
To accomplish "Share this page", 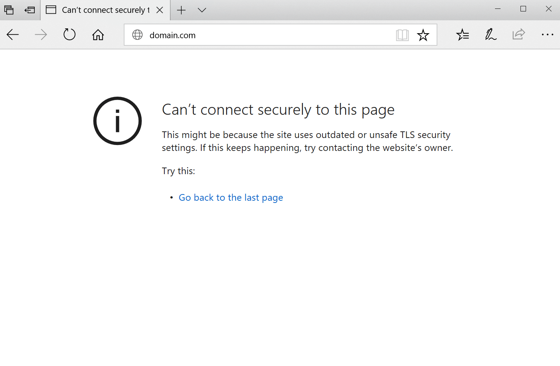I will 519,35.
